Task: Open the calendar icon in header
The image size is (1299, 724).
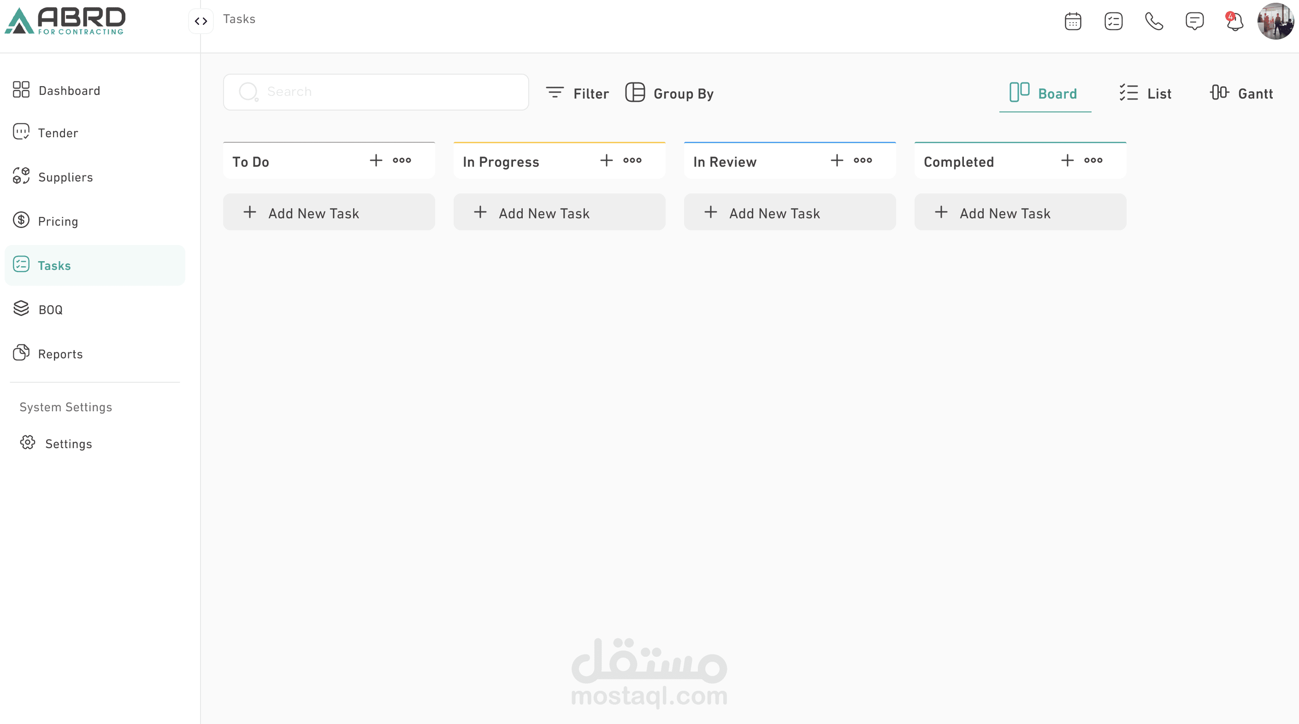Action: (x=1073, y=21)
